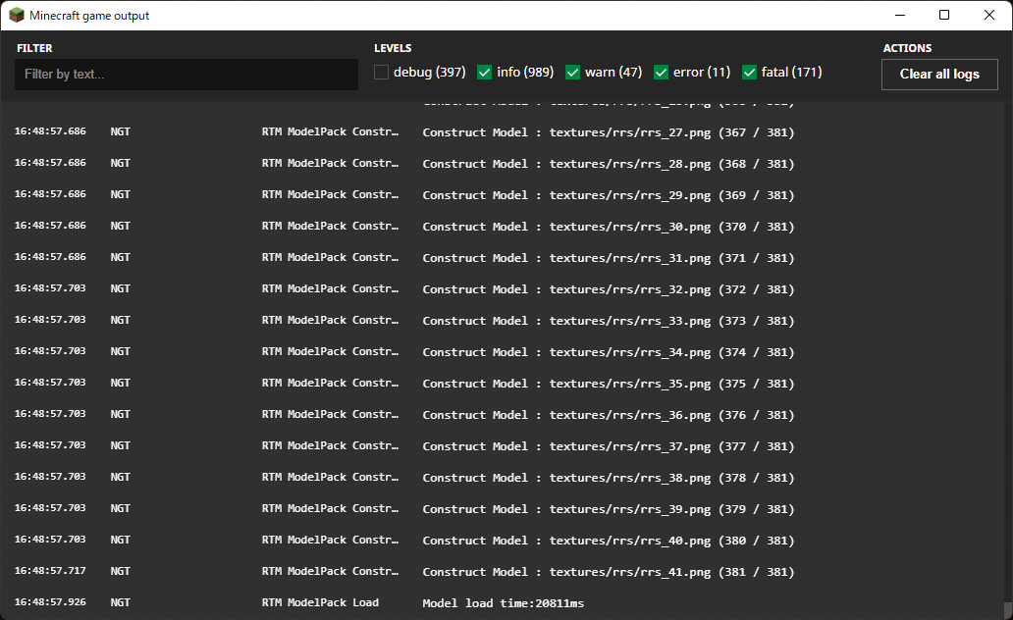Viewport: 1013px width, 620px height.
Task: Select log line for rrs_29.png (369 / 381)
Action: [x=502, y=194]
